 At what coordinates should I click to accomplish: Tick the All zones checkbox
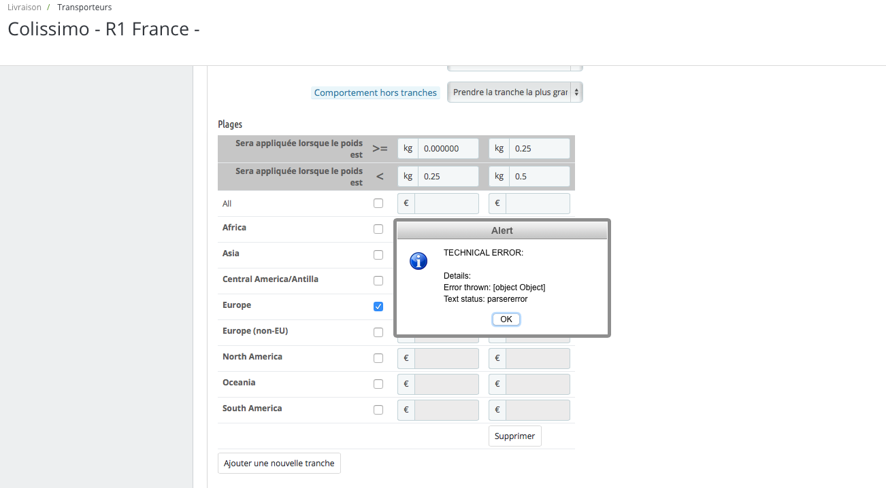click(x=378, y=203)
